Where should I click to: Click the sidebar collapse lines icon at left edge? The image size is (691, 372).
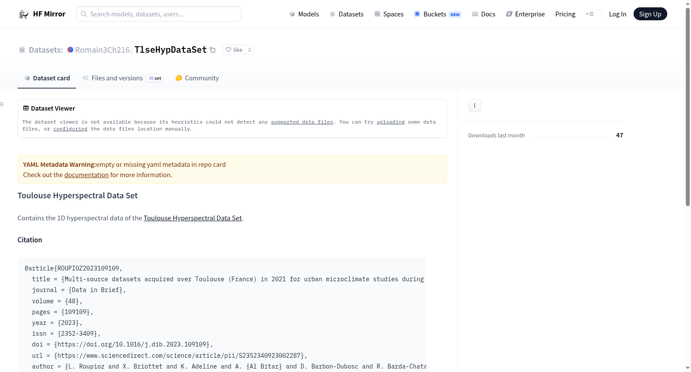click(2, 104)
